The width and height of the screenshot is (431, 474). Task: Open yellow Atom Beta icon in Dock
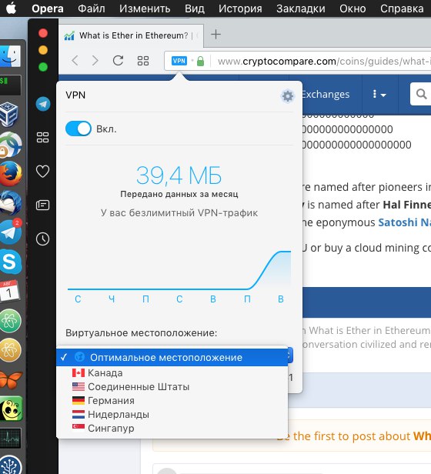(11, 350)
